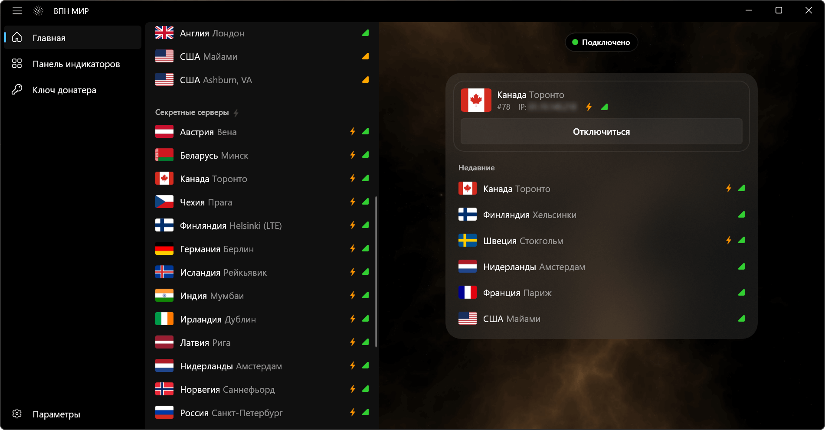This screenshot has height=430, width=825.
Task: Select Англия Лондон from server list
Action: [x=262, y=33]
